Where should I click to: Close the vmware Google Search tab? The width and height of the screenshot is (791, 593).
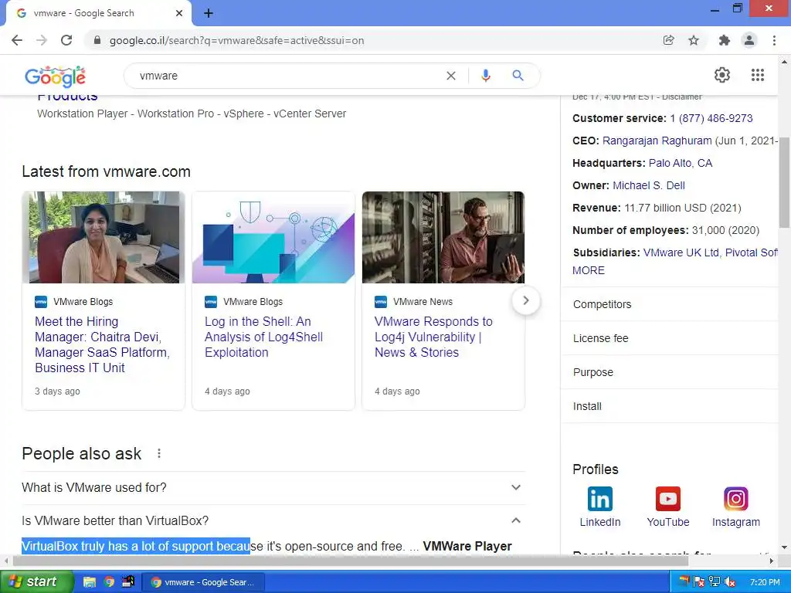179,13
